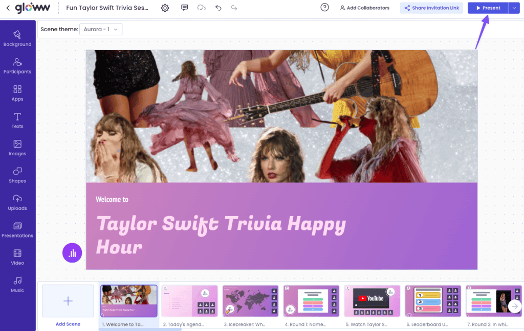The height and width of the screenshot is (331, 524).
Task: Open the Shapes panel
Action: 17,175
